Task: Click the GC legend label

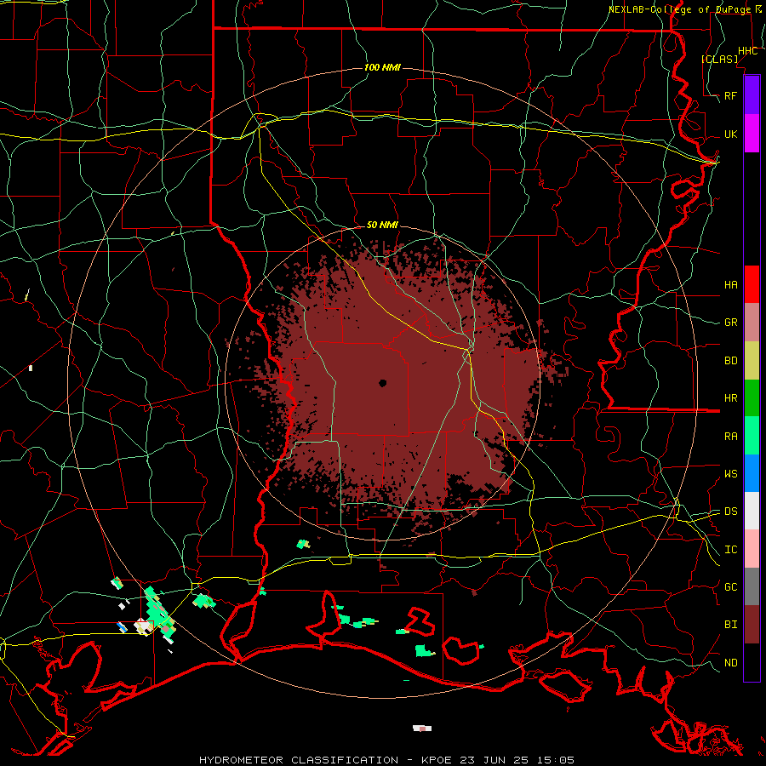Action: pyautogui.click(x=730, y=587)
